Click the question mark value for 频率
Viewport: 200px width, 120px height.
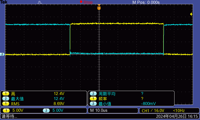142,98
